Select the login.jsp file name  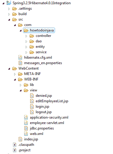click(42, 106)
